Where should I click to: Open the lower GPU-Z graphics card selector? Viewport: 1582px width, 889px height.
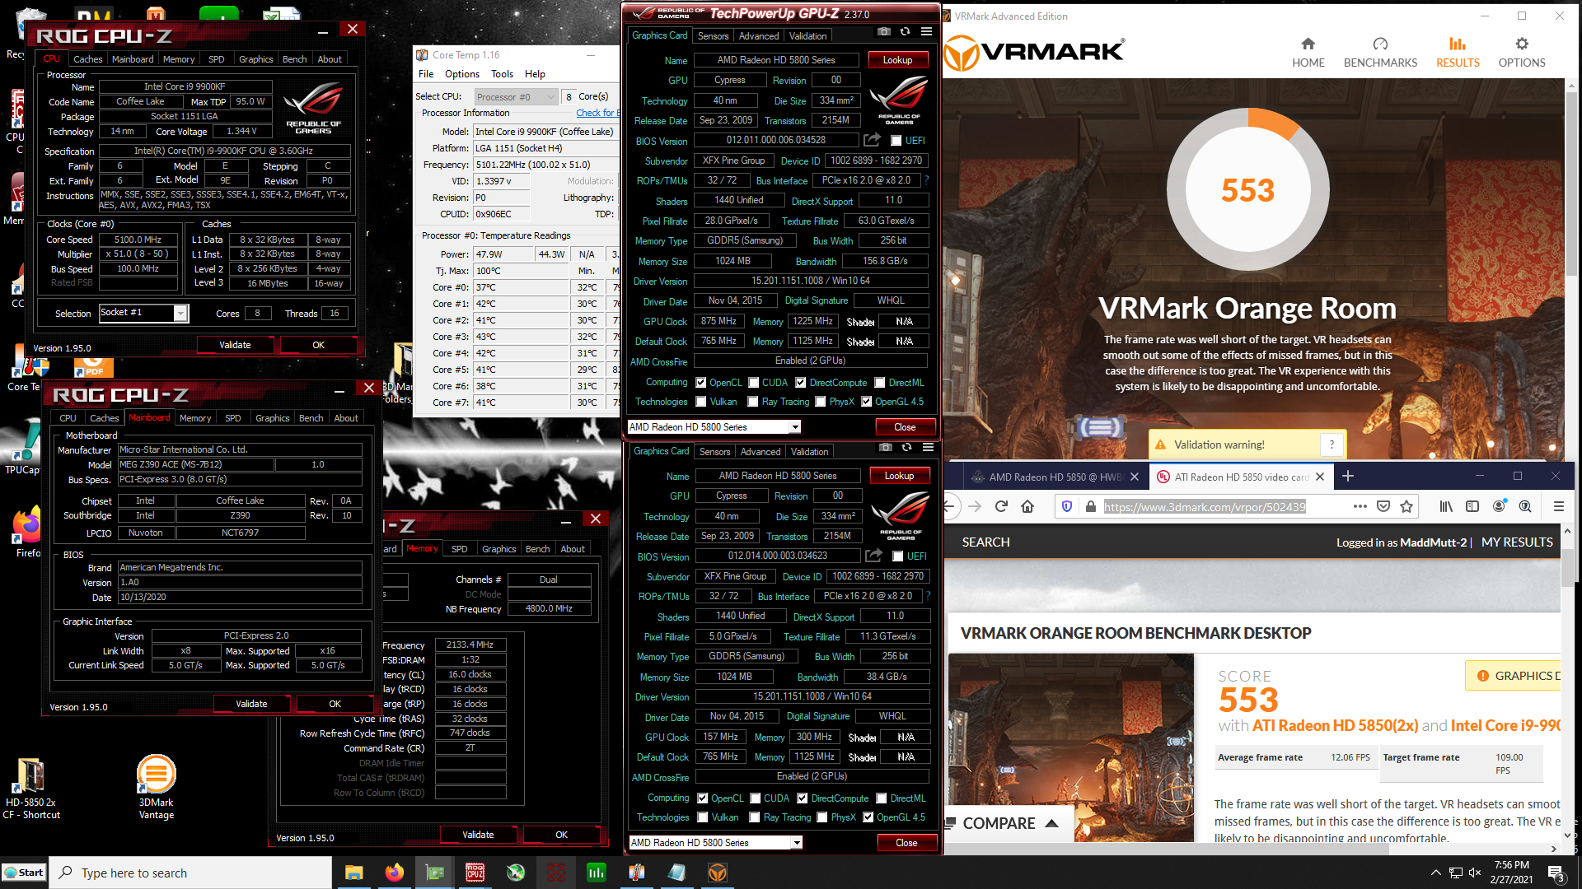(715, 842)
